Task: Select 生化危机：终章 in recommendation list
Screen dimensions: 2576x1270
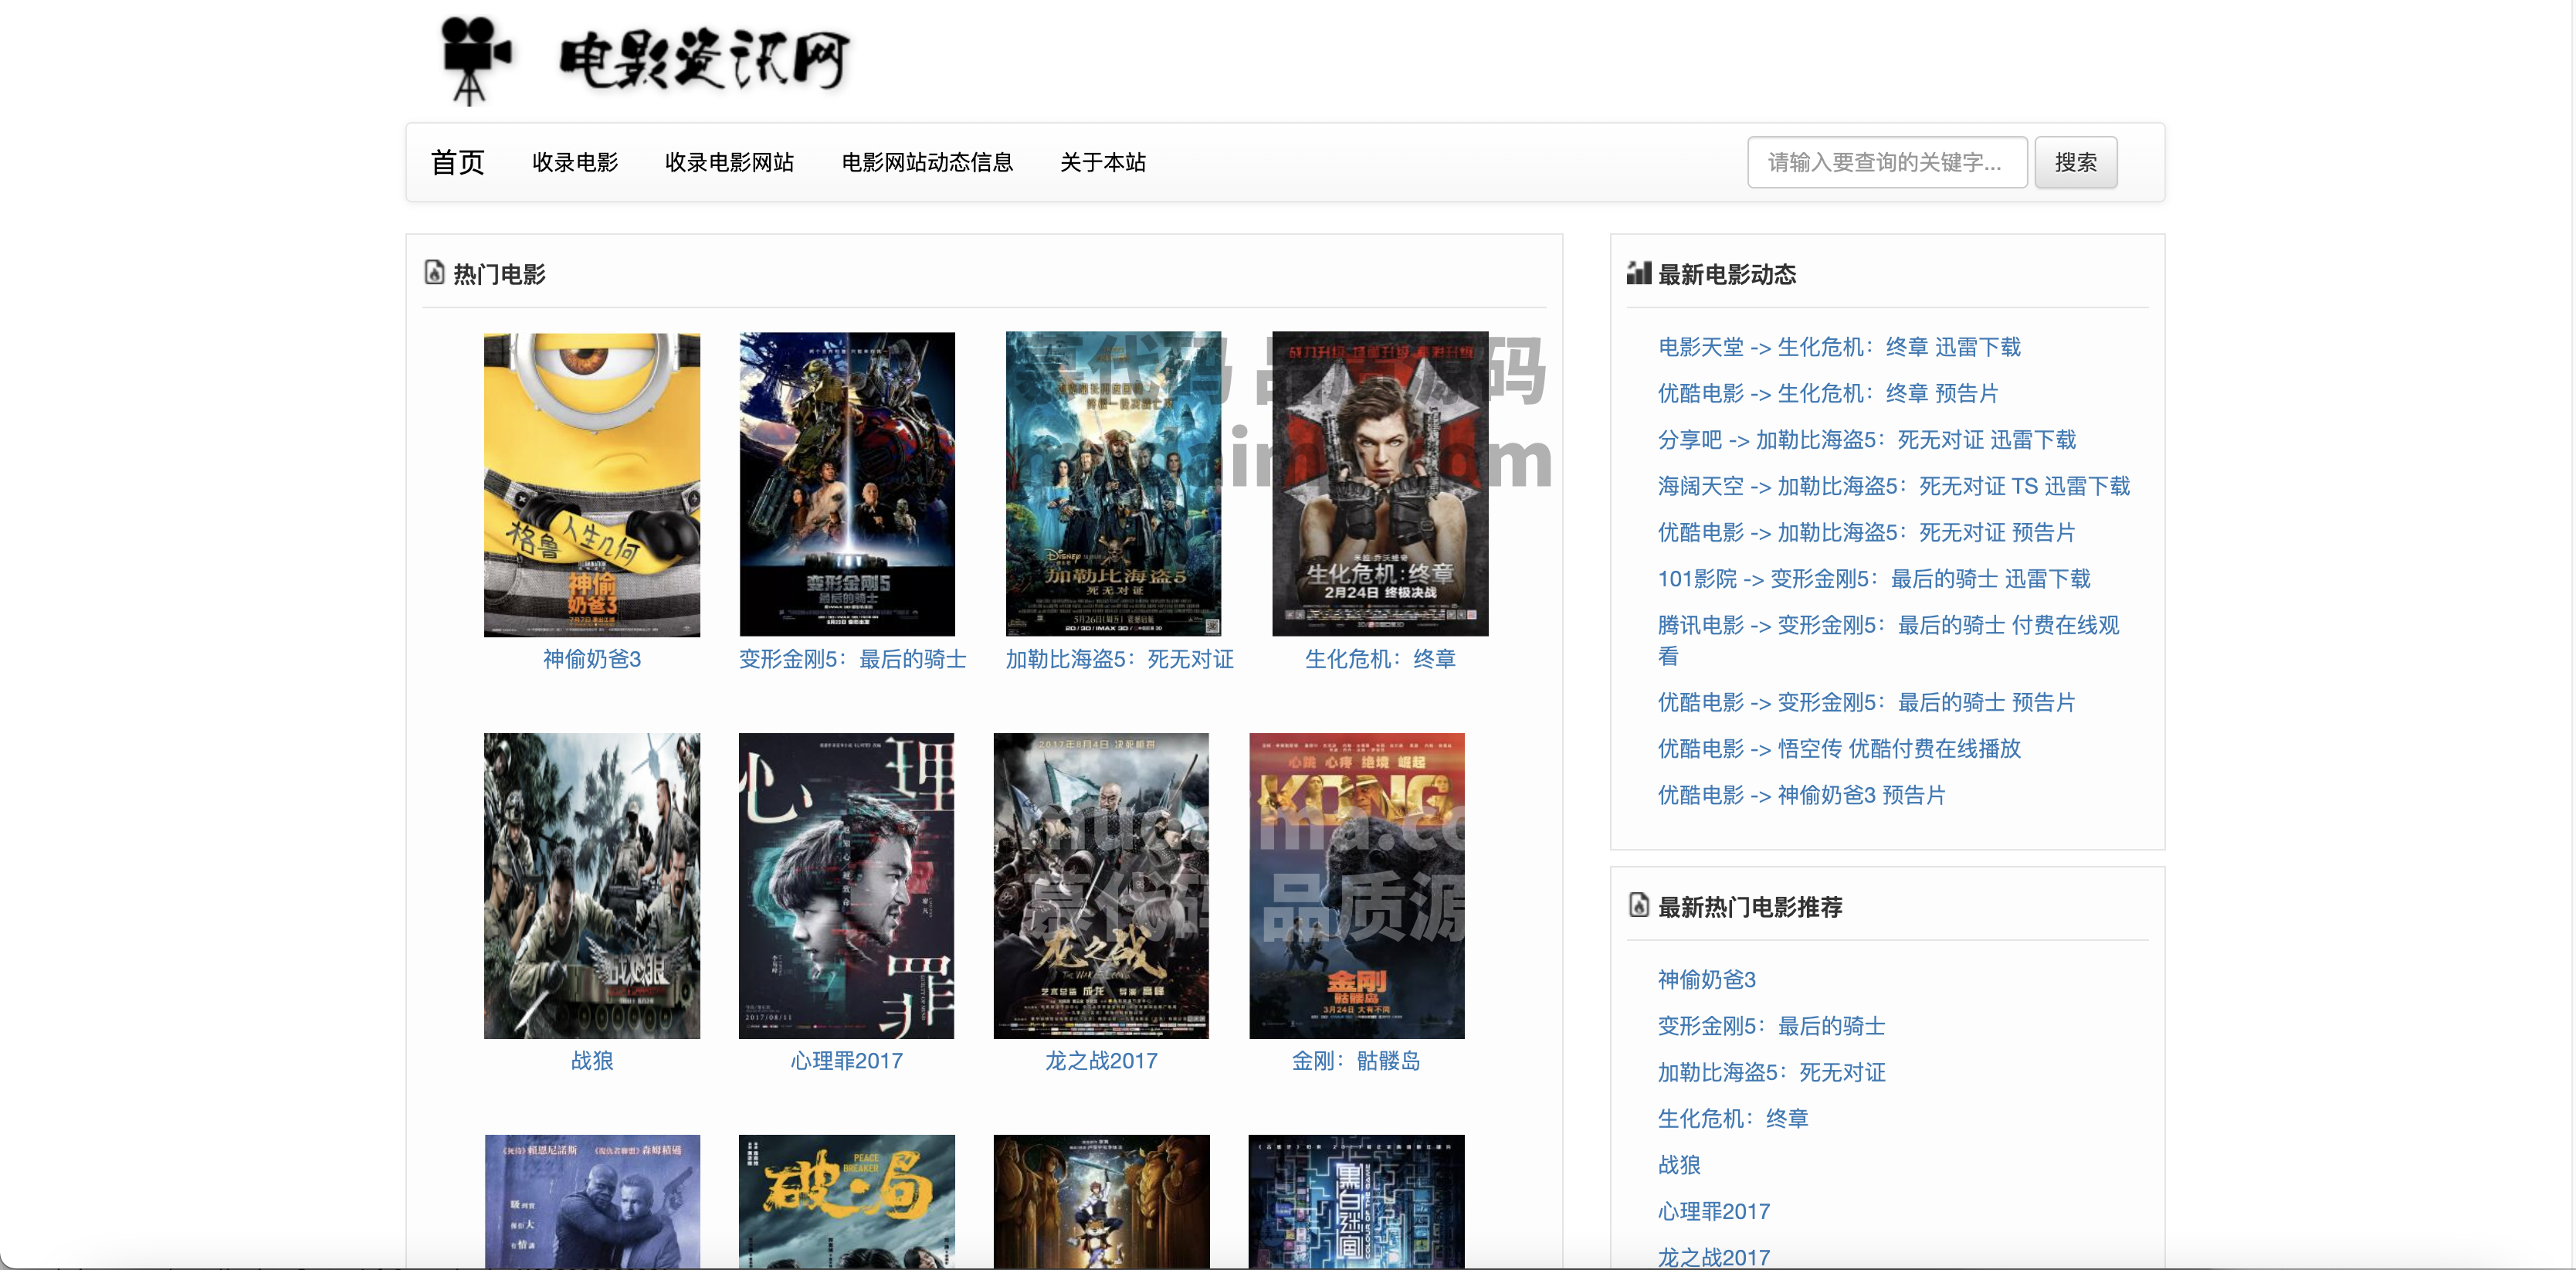Action: tap(1732, 1119)
